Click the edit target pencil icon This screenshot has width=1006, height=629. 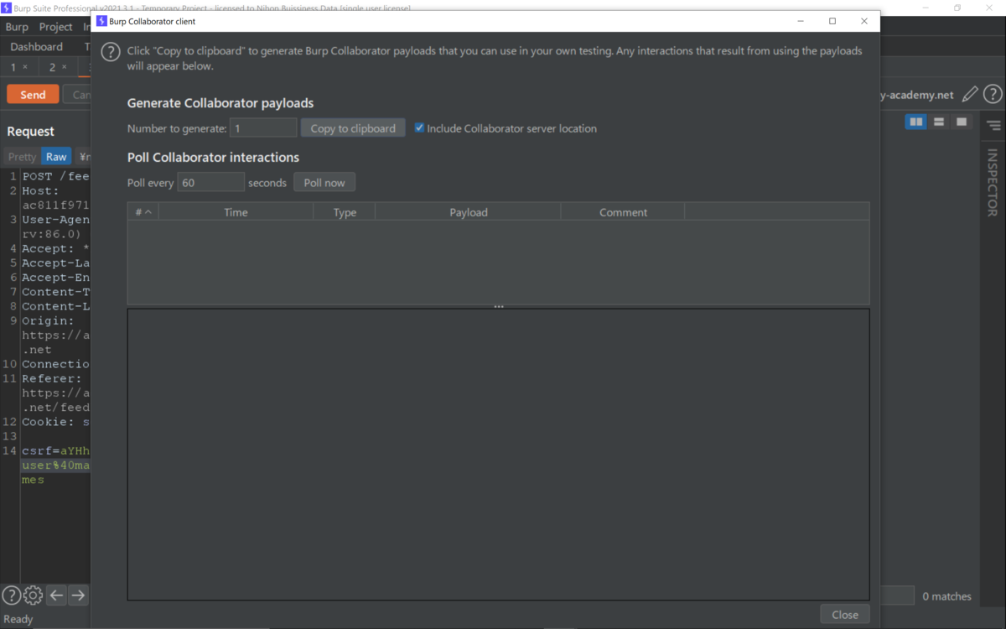click(x=970, y=95)
